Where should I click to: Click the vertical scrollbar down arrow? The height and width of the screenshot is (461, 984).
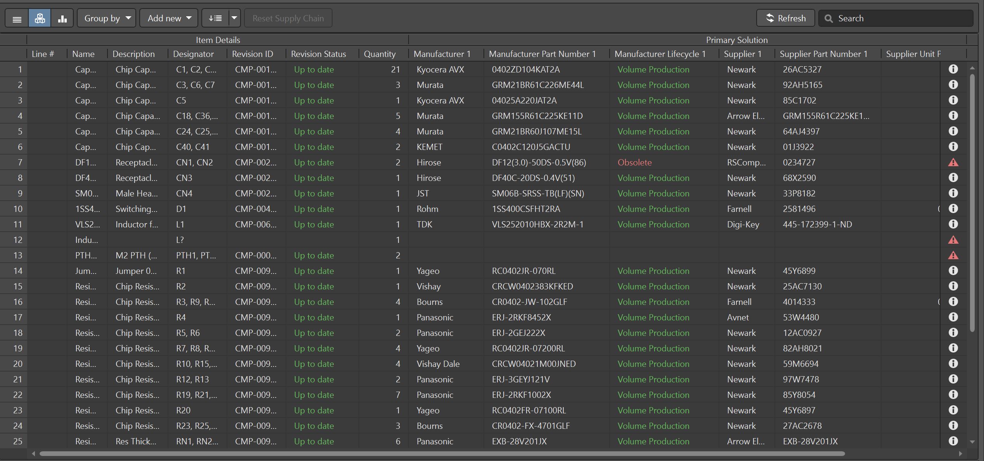pos(972,442)
